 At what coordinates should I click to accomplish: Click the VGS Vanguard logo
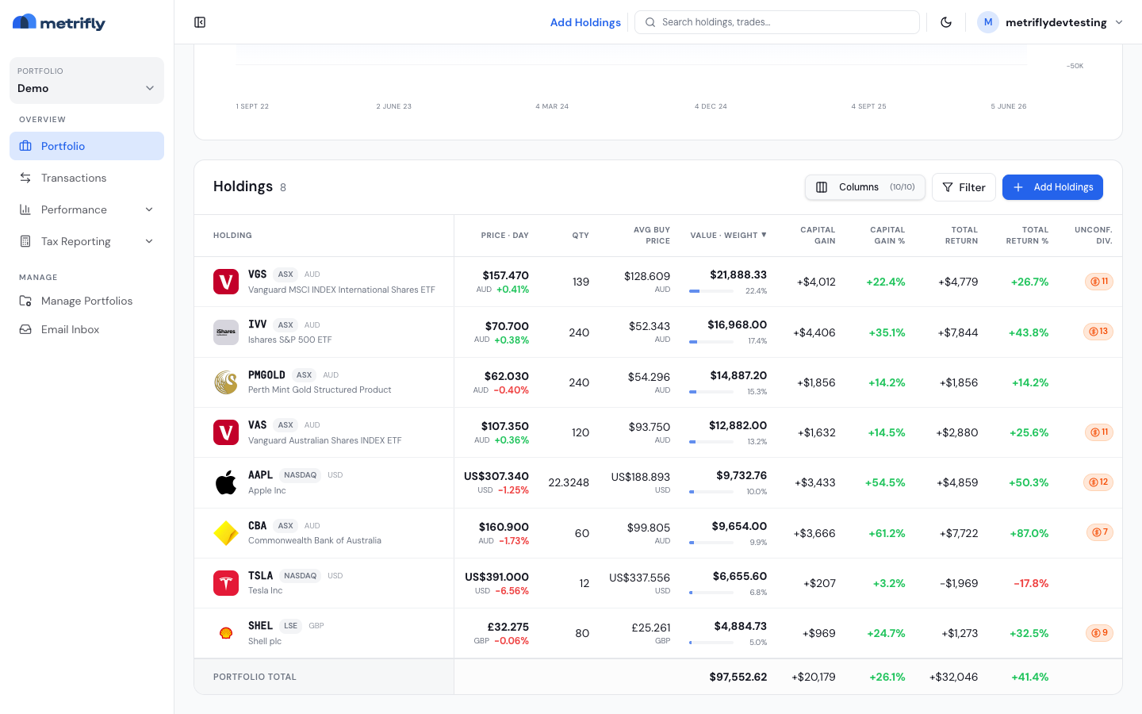226,282
